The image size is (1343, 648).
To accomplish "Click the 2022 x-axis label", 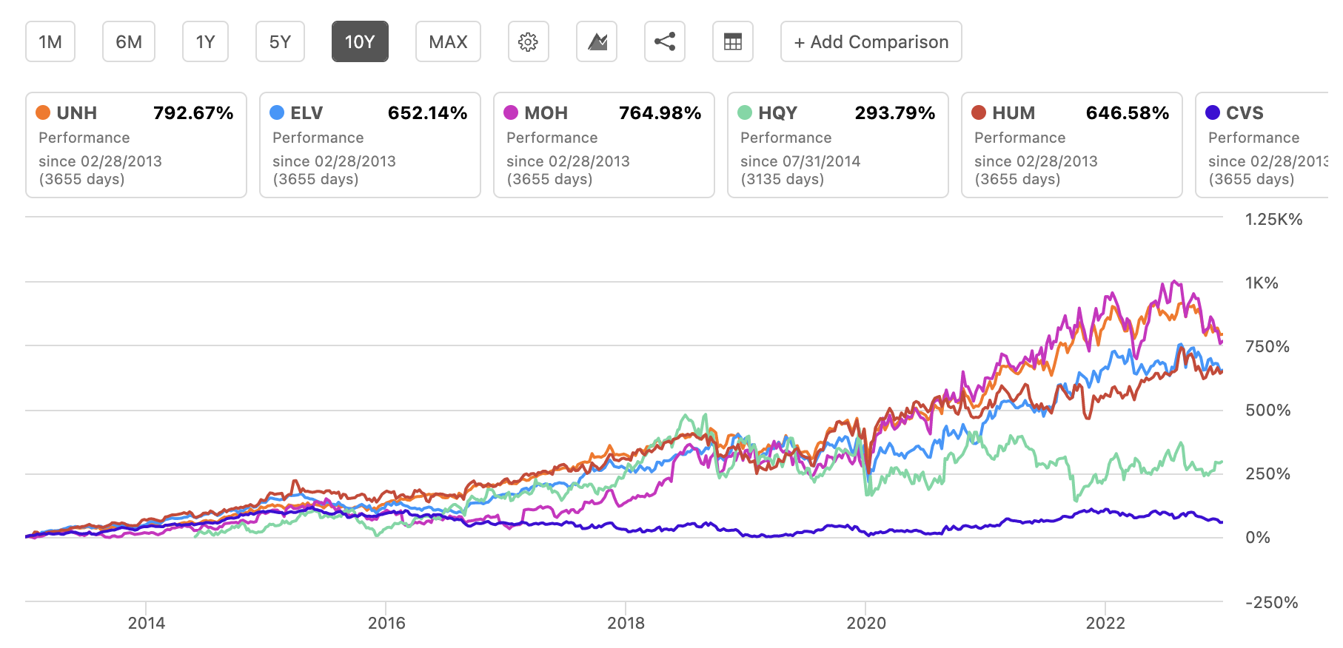I will pyautogui.click(x=1105, y=623).
